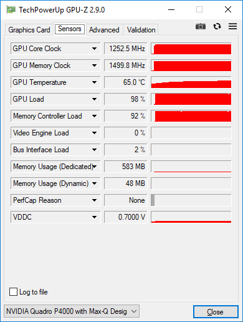This screenshot has width=243, height=322.
Task: Enable the Log to file checkbox
Action: (13, 291)
